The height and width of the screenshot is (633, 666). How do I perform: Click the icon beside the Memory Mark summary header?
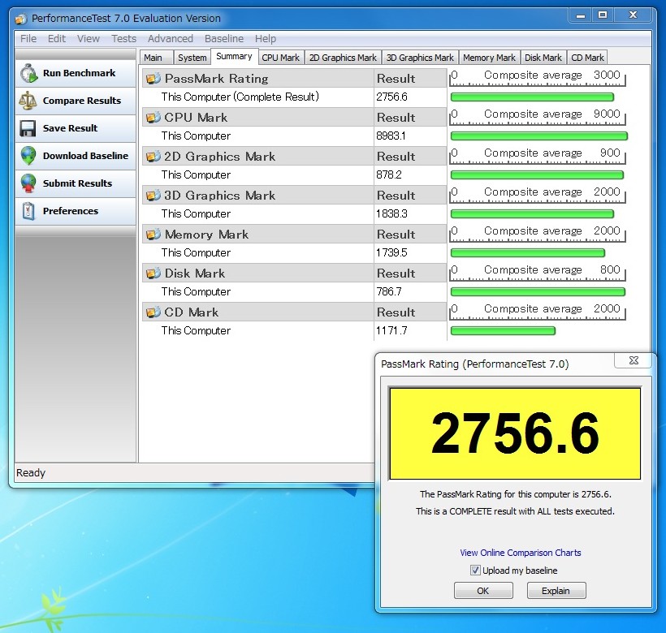coord(153,235)
